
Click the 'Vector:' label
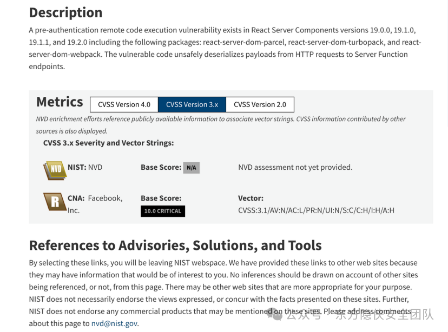tap(251, 198)
